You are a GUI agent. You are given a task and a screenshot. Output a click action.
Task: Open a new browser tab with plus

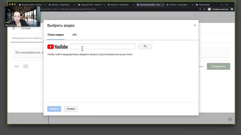point(227,5)
